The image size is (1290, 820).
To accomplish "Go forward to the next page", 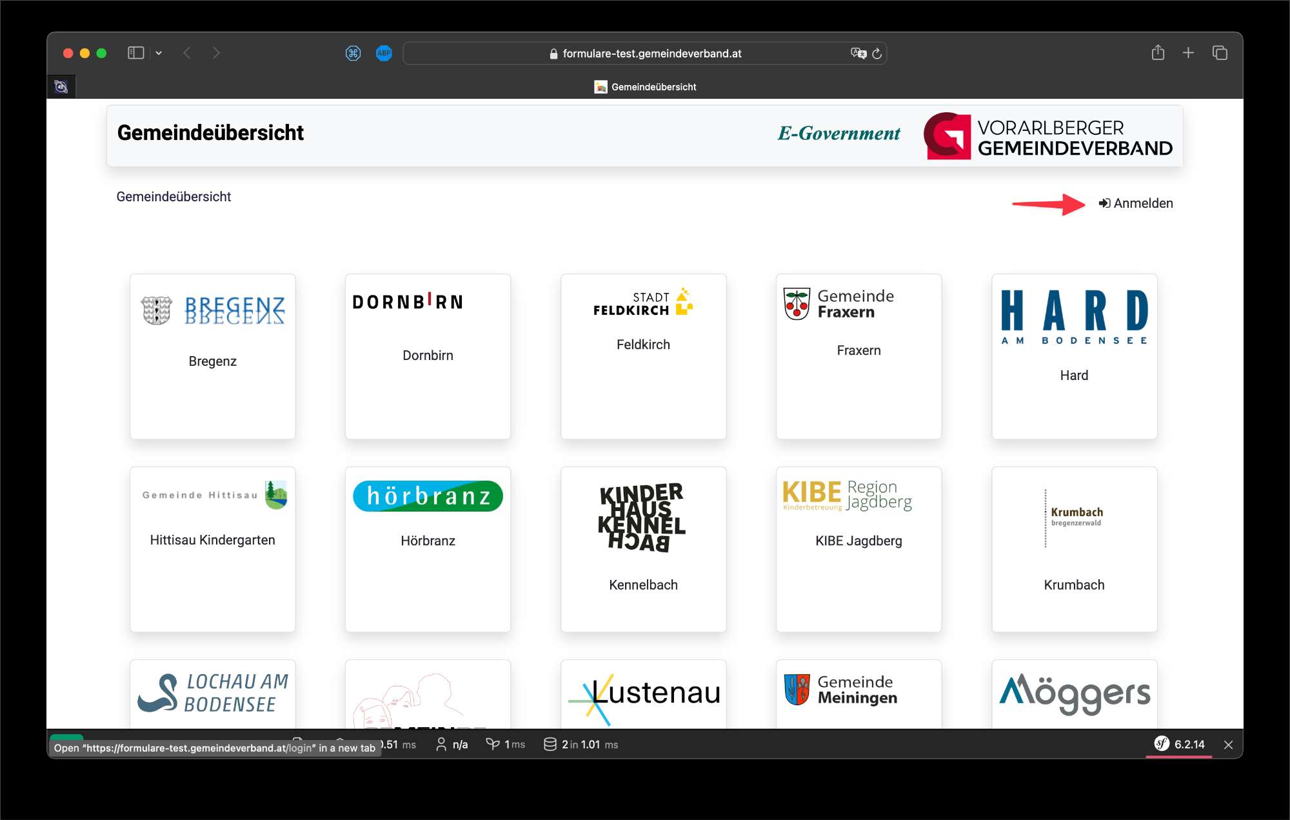I will click(216, 53).
